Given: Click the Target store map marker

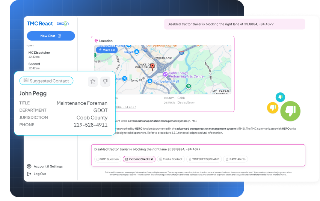Looking at the screenshot, I should (x=137, y=52).
